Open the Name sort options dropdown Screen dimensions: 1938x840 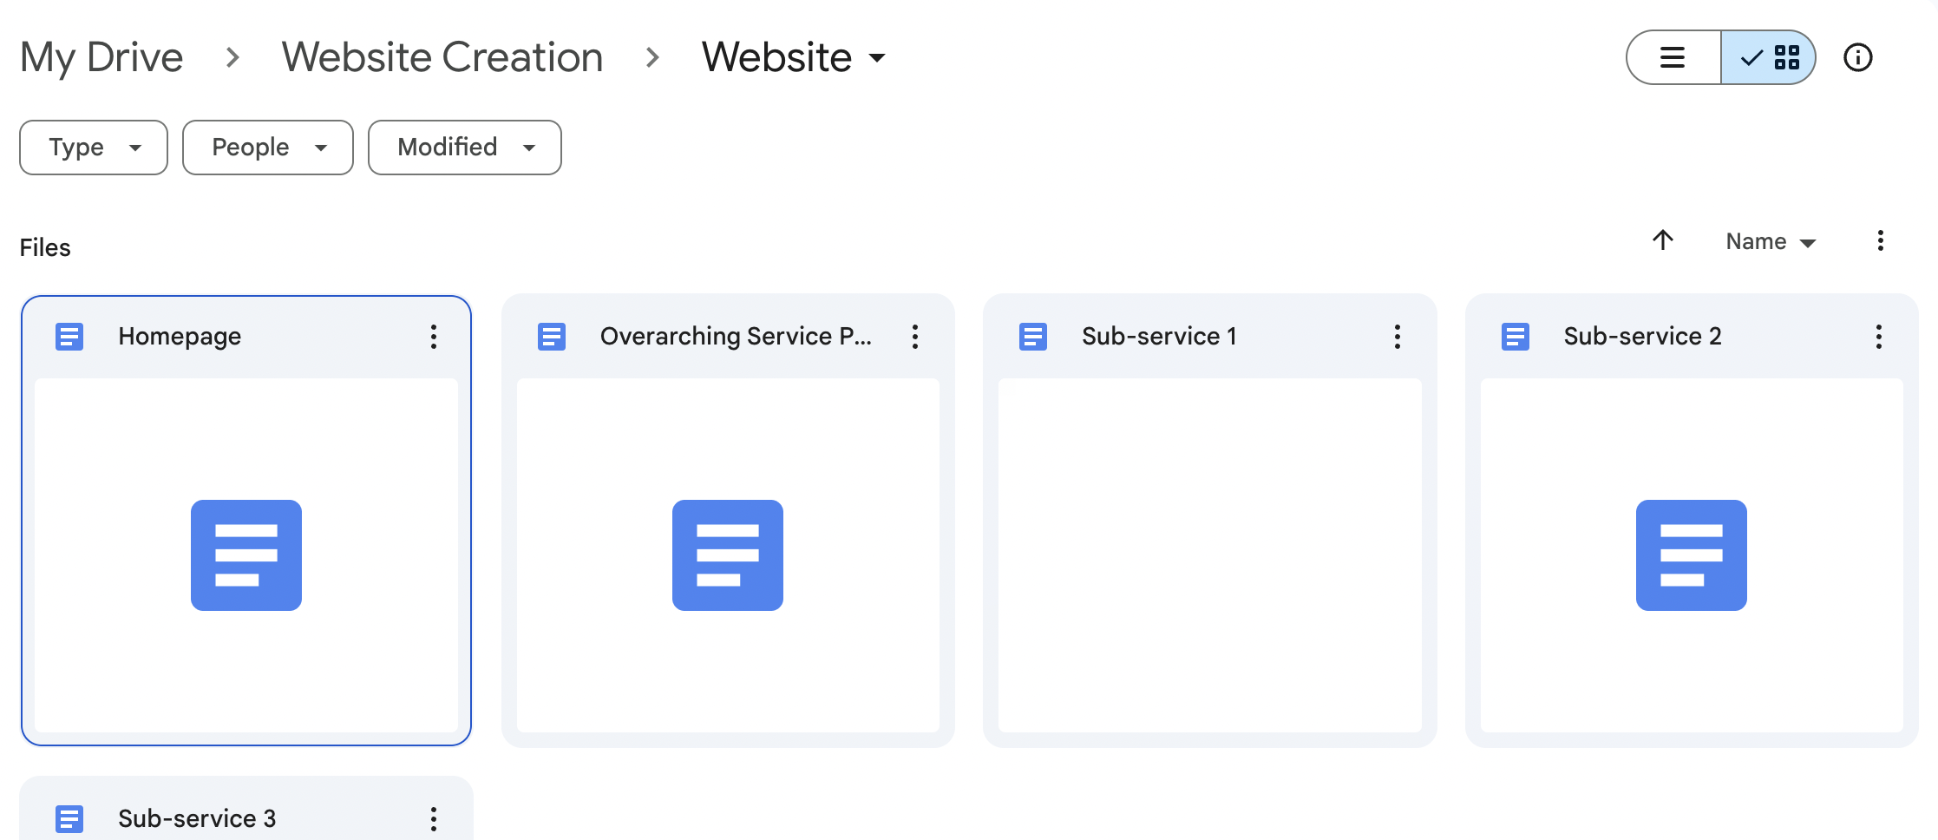[1771, 241]
